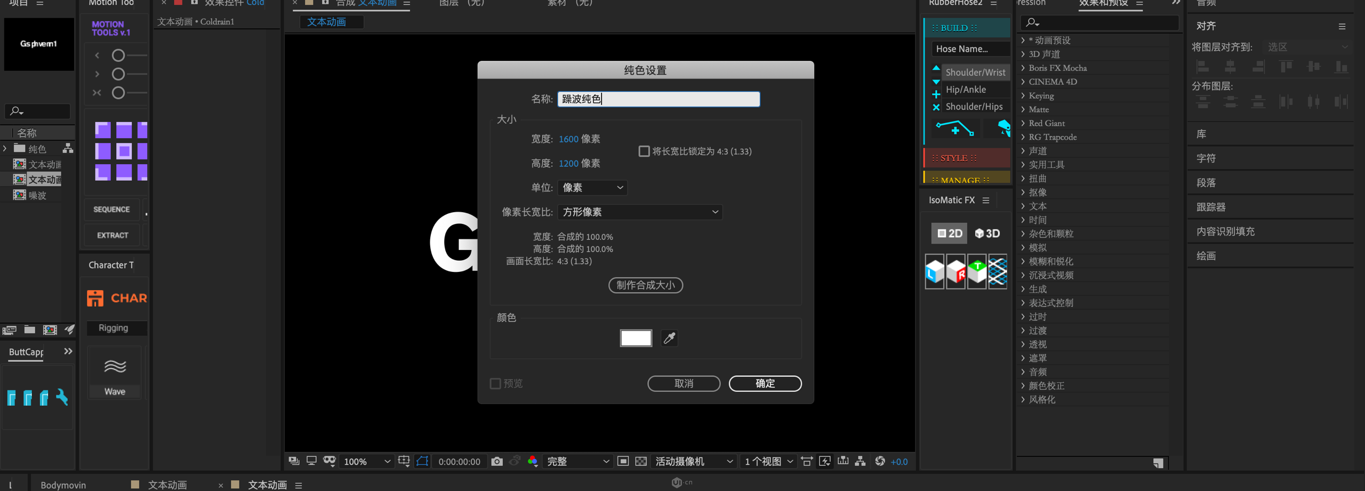Click the 确定 confirm button
This screenshot has width=1365, height=491.
tap(765, 383)
